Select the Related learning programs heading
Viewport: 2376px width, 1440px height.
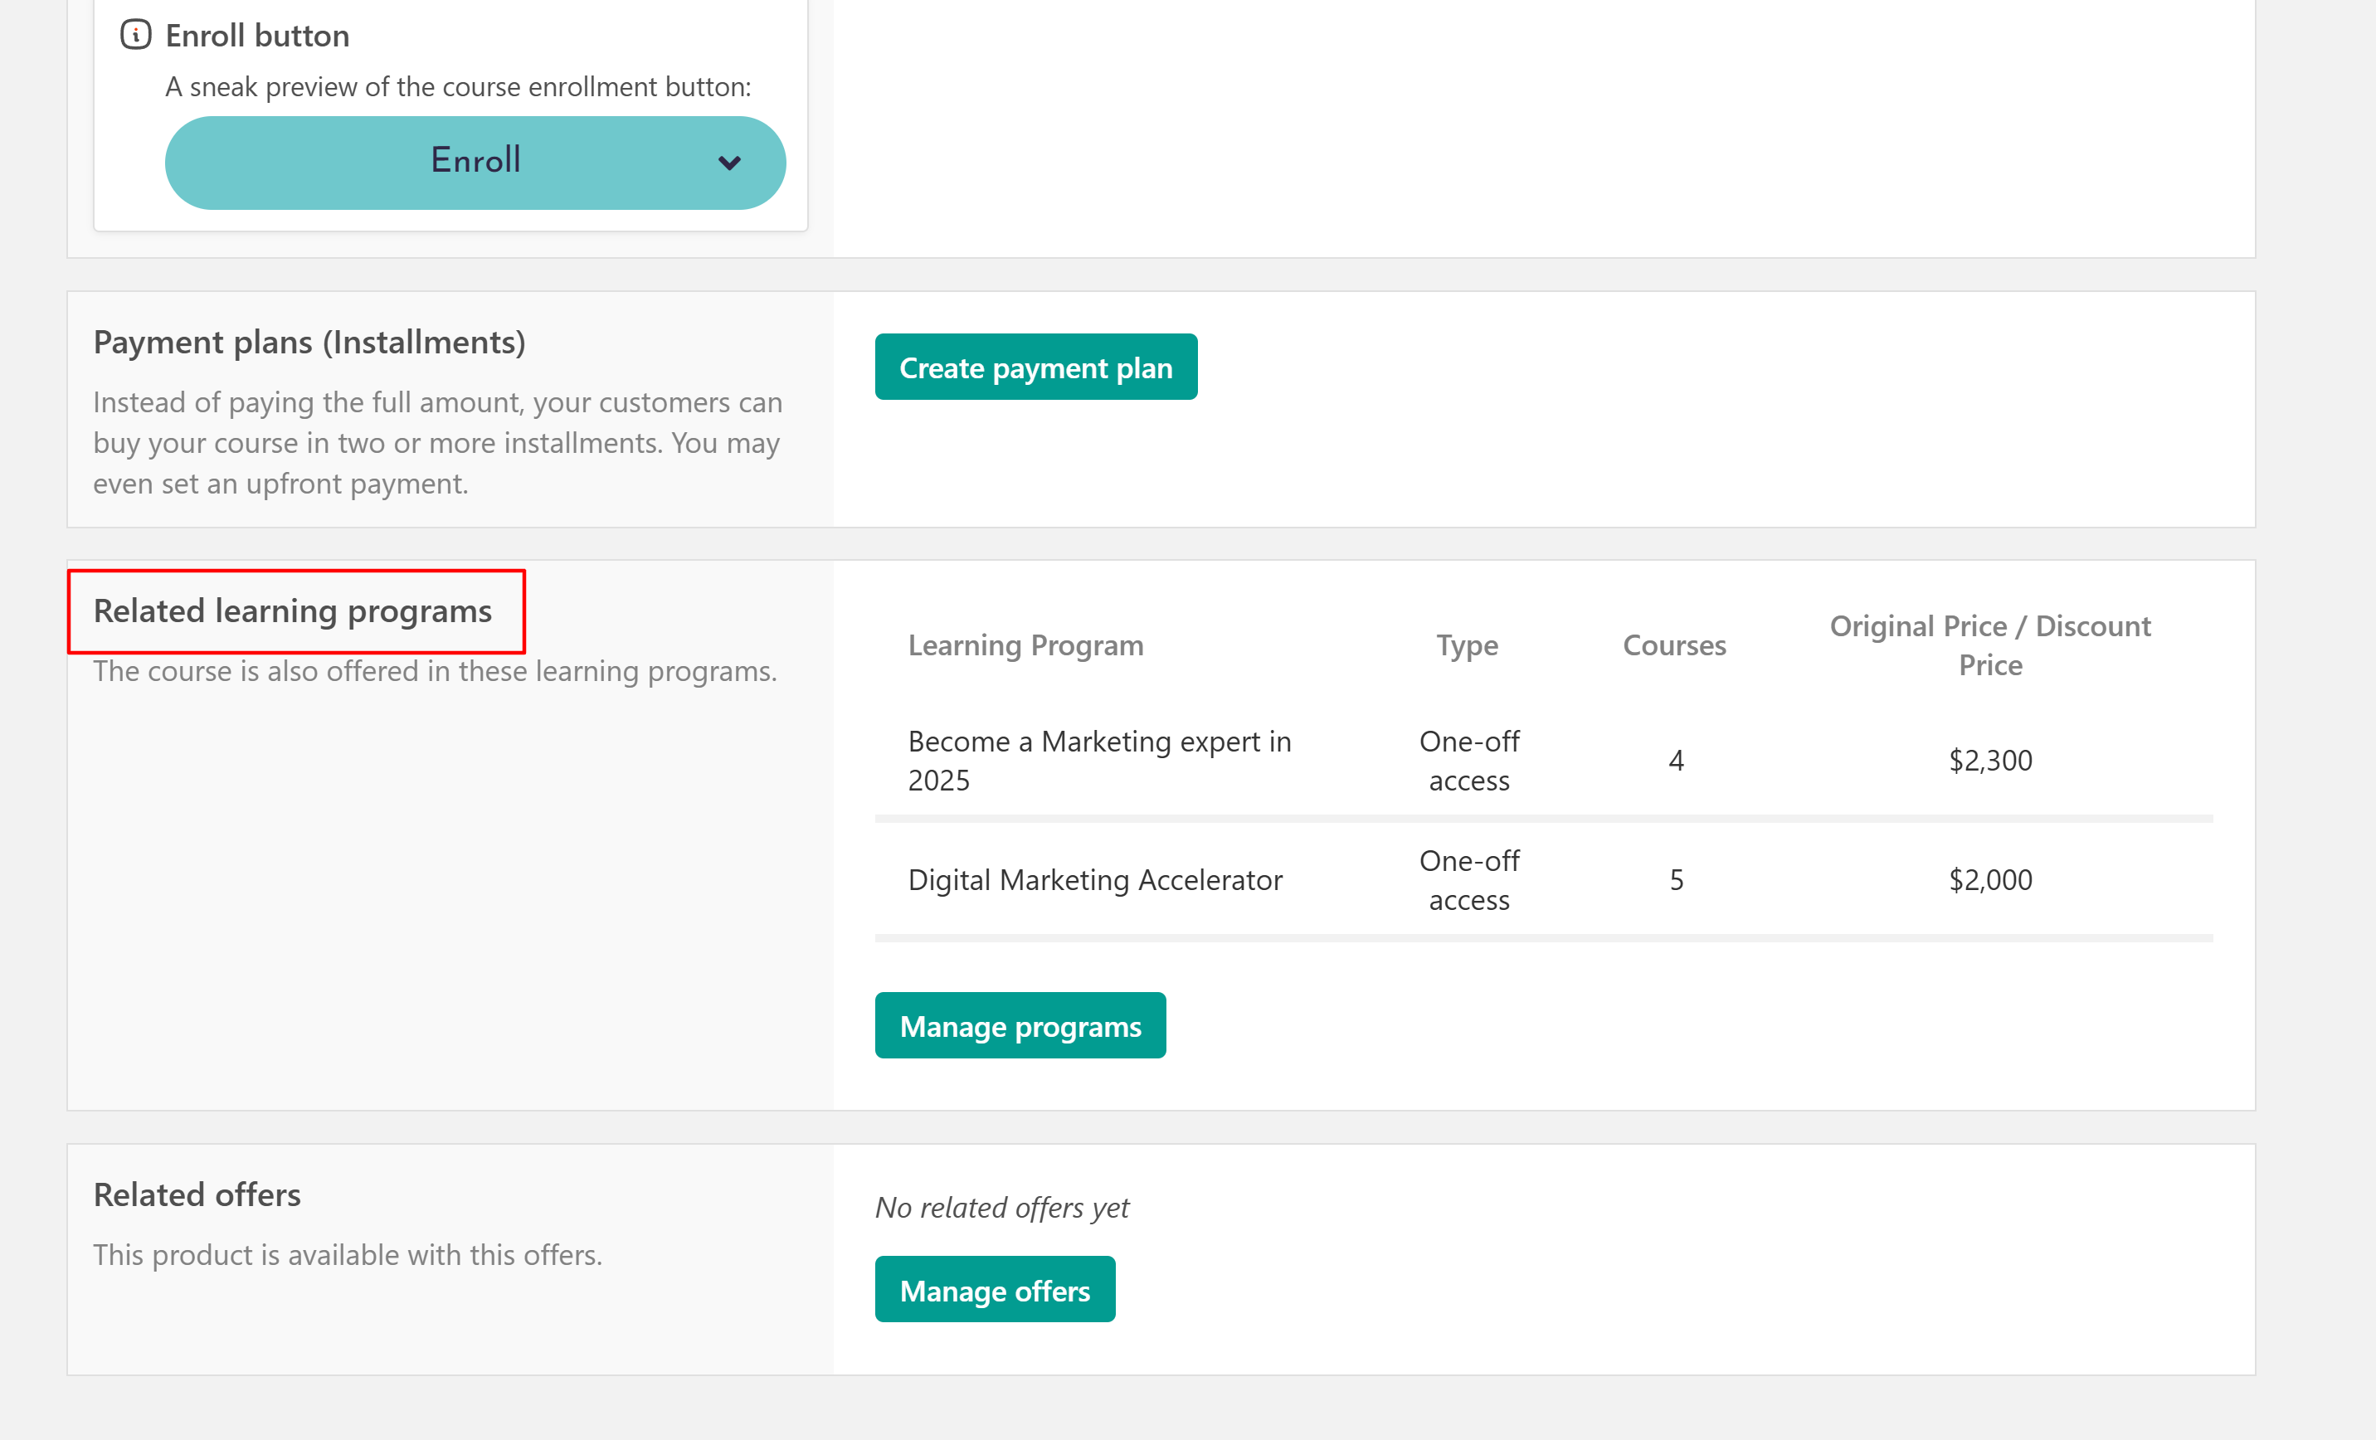click(x=292, y=611)
